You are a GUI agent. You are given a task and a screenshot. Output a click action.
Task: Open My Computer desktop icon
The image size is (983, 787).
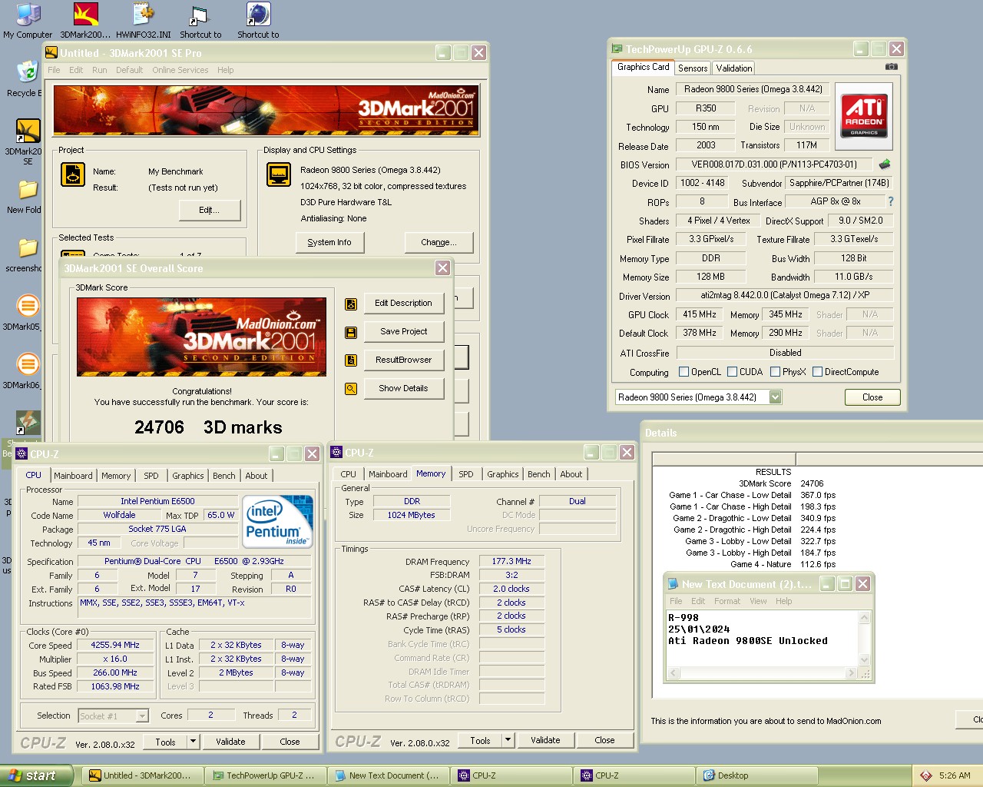(28, 21)
